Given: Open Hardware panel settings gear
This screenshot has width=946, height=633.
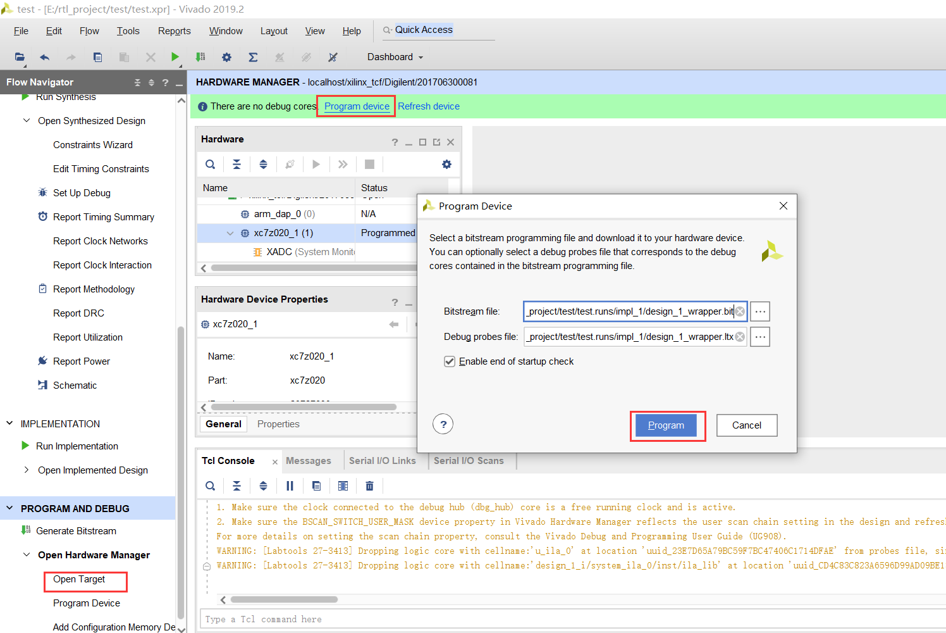Looking at the screenshot, I should [x=446, y=165].
